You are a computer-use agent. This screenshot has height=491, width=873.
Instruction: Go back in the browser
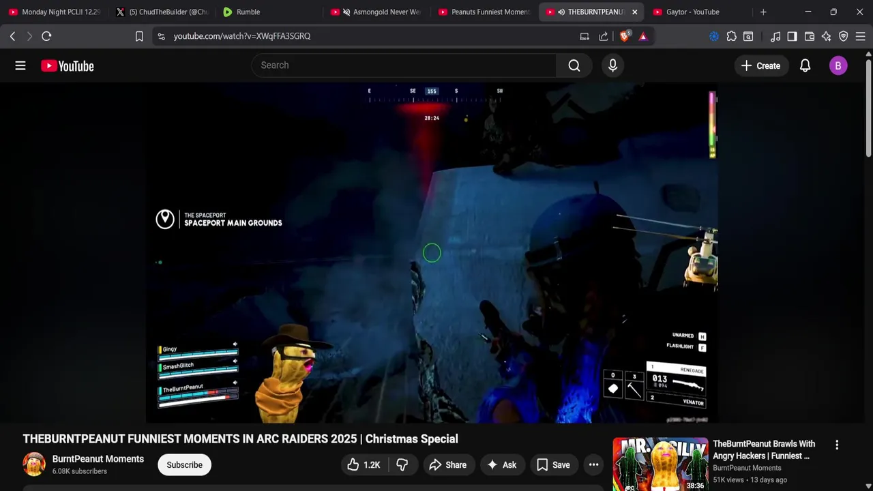pyautogui.click(x=12, y=36)
